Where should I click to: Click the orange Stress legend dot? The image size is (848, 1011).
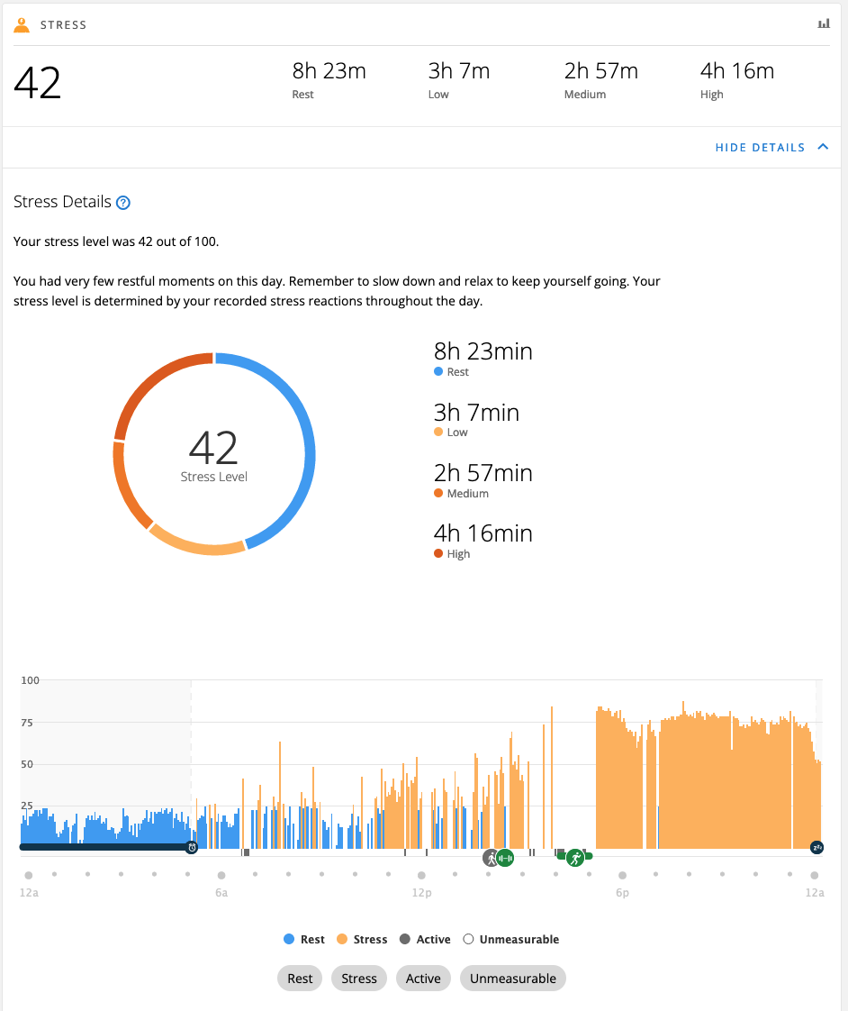pyautogui.click(x=340, y=939)
